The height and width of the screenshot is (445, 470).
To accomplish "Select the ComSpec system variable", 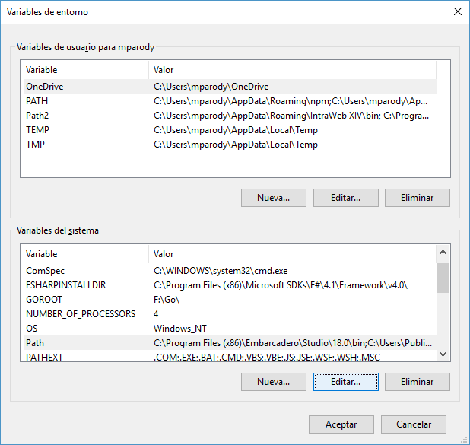I will (x=230, y=271).
